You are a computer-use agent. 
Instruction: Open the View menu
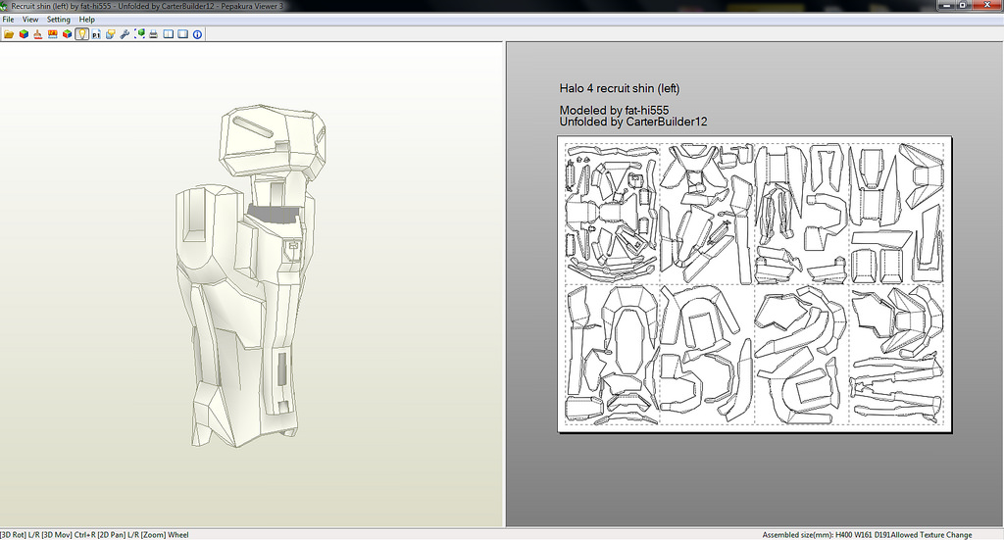coord(30,20)
